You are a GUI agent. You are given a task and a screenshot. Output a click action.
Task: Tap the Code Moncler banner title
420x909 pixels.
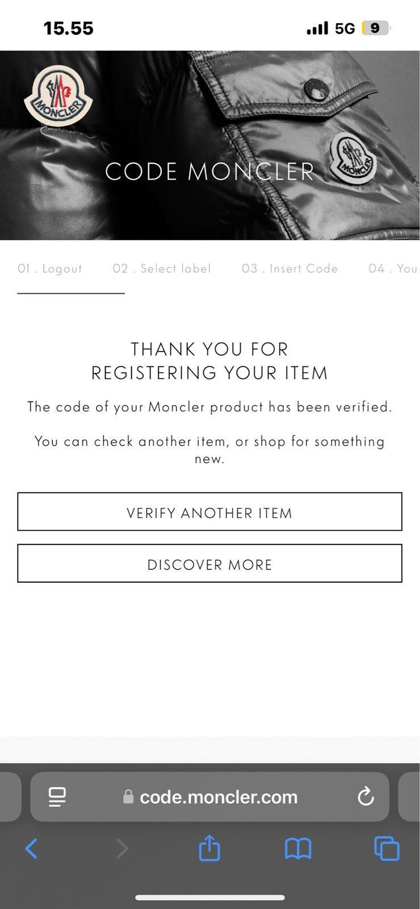[x=210, y=172]
